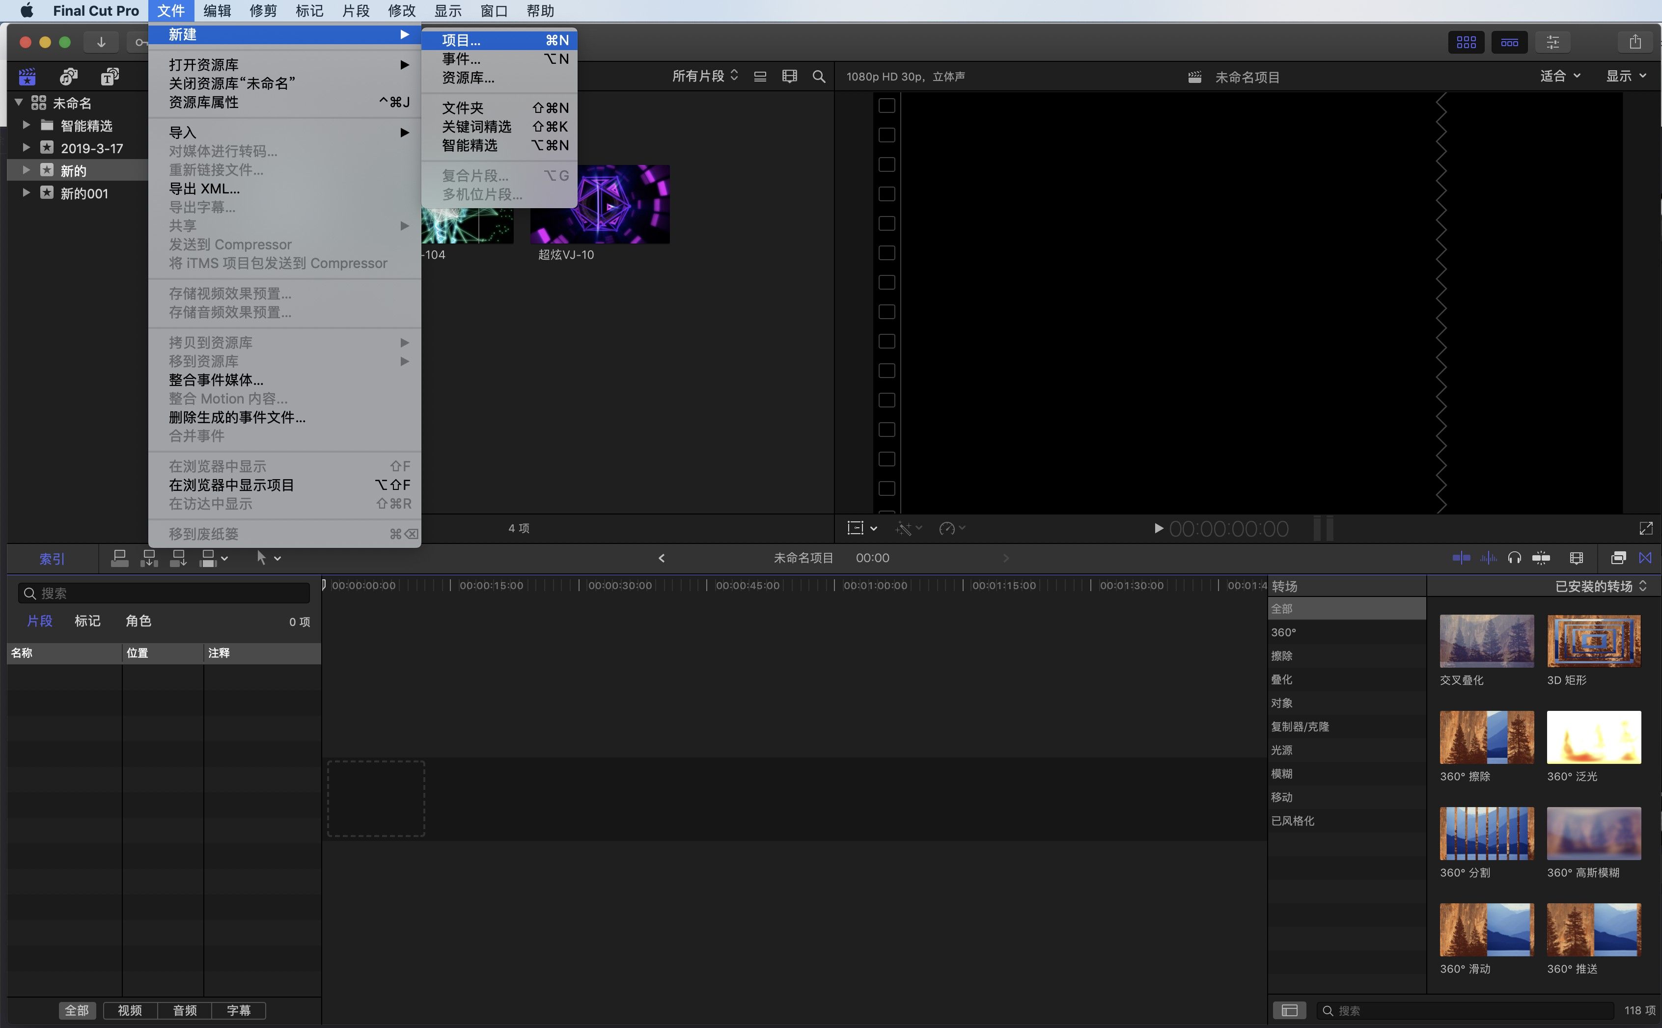
Task: Expand the 新的001 event
Action: 26,192
